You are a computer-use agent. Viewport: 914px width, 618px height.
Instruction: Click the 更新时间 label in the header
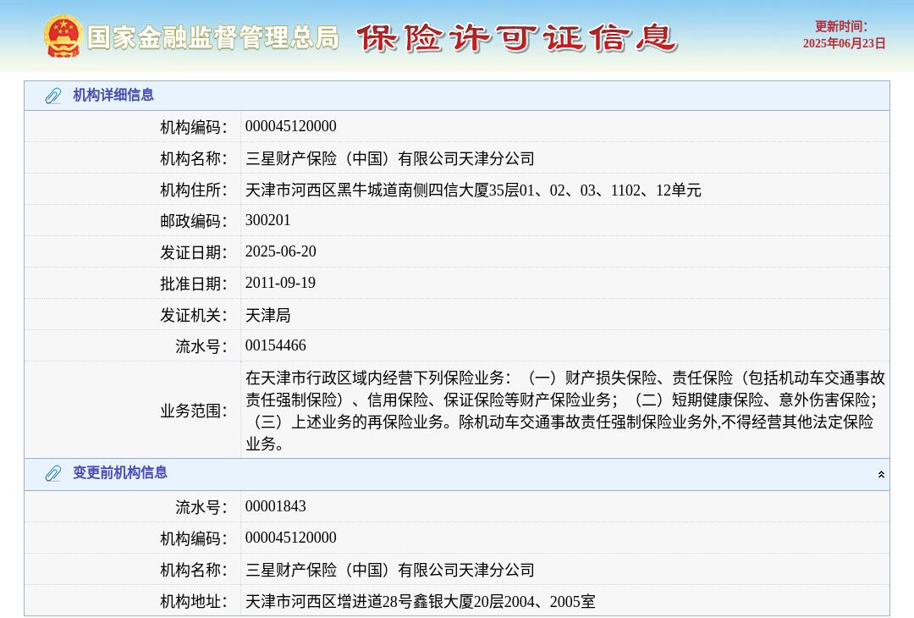pos(840,27)
